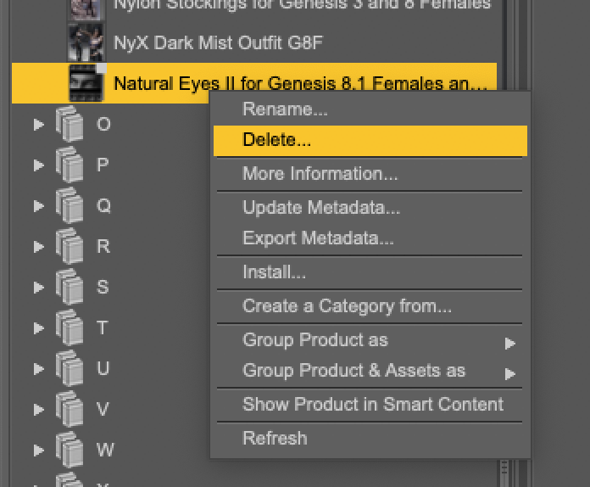This screenshot has height=487, width=590.
Task: Choose Delete... from the context menu
Action: pyautogui.click(x=277, y=140)
